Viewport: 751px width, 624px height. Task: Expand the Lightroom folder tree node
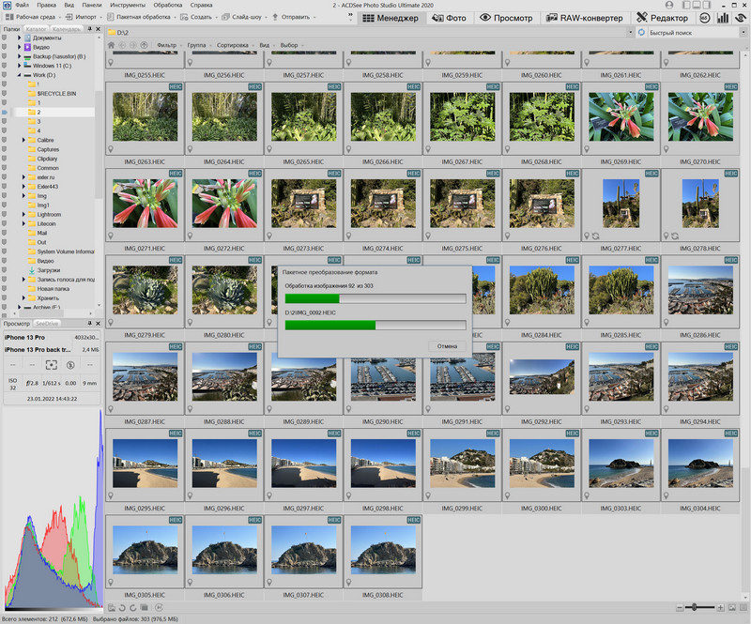coord(24,214)
